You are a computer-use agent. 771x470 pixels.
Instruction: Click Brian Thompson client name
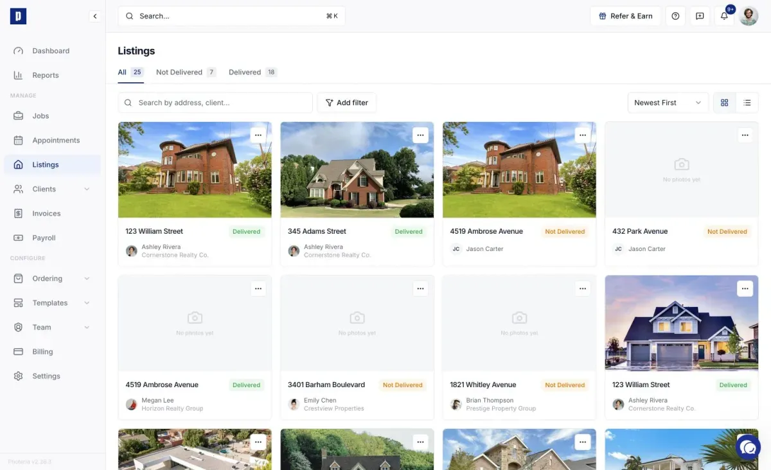point(490,400)
